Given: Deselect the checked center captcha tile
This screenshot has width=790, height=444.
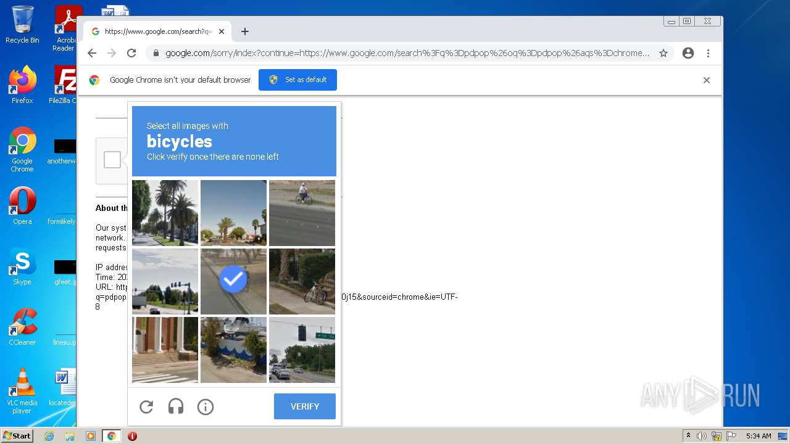Looking at the screenshot, I should coord(233,281).
